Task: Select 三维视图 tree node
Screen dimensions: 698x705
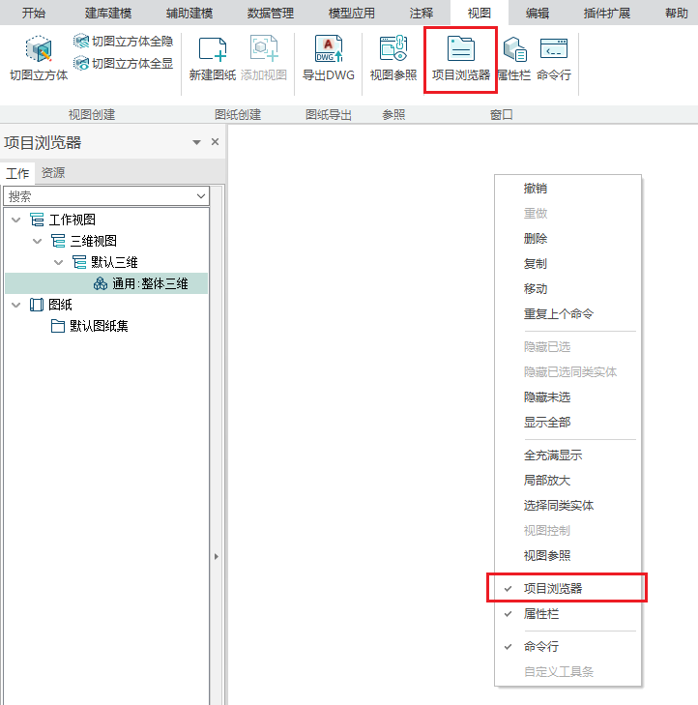Action: click(94, 241)
